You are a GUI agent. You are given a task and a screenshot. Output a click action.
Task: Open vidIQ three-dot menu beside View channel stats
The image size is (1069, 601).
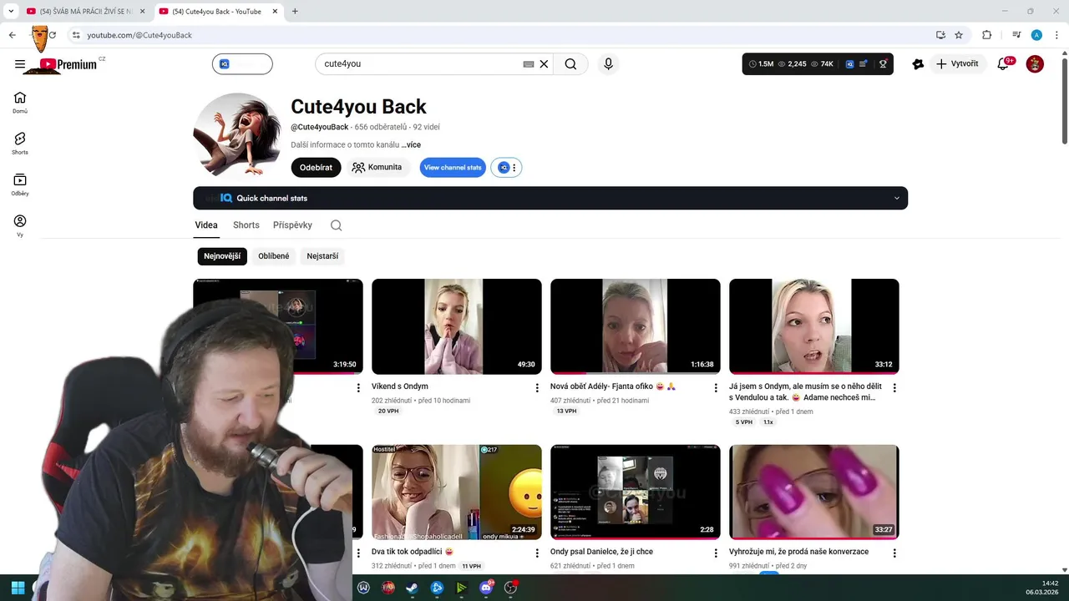pos(514,168)
